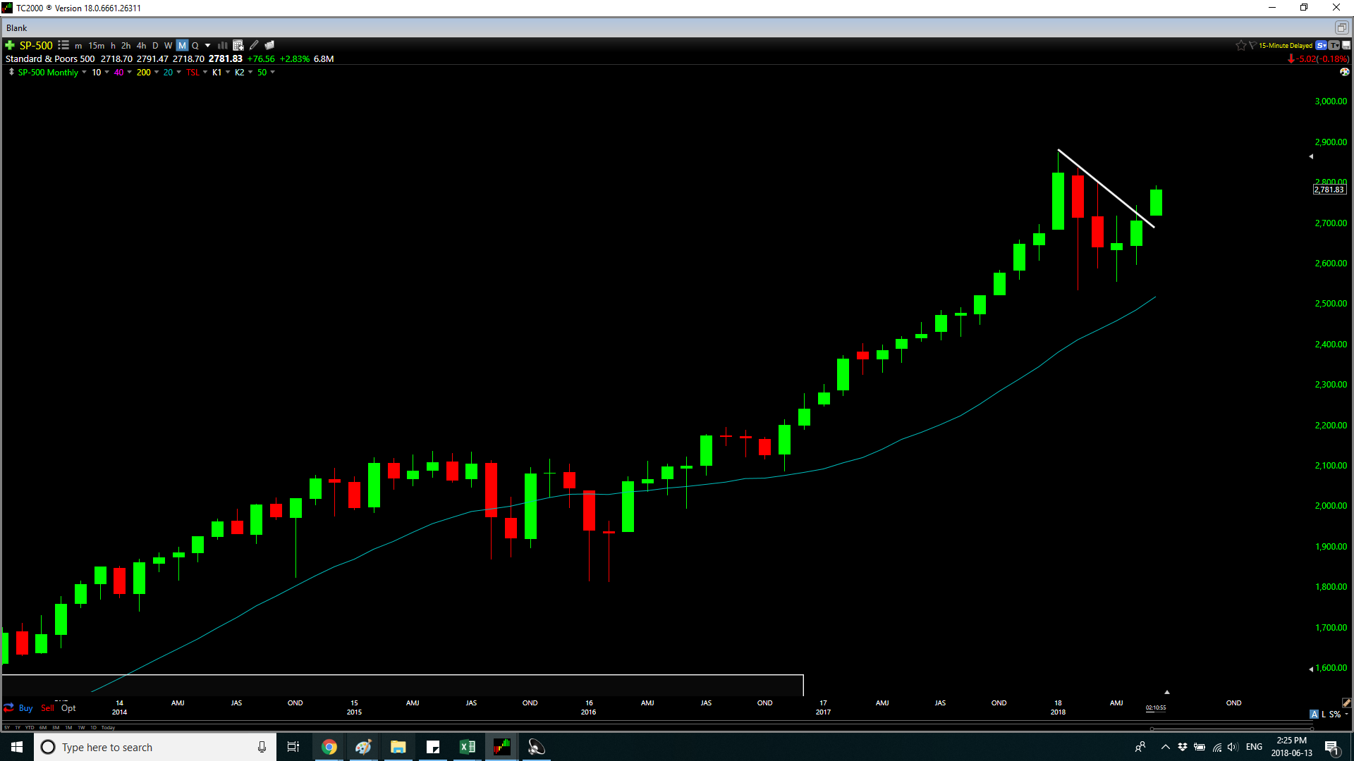Select the pencil drawing tools icon
Screen dimensions: 1354x761
pyautogui.click(x=254, y=45)
